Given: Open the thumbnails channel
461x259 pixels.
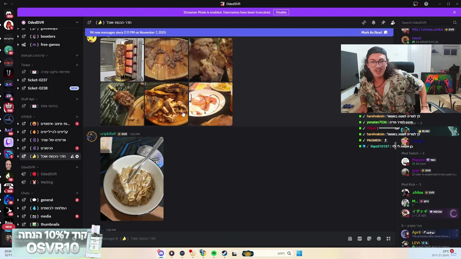Looking at the screenshot, I should click(49, 224).
